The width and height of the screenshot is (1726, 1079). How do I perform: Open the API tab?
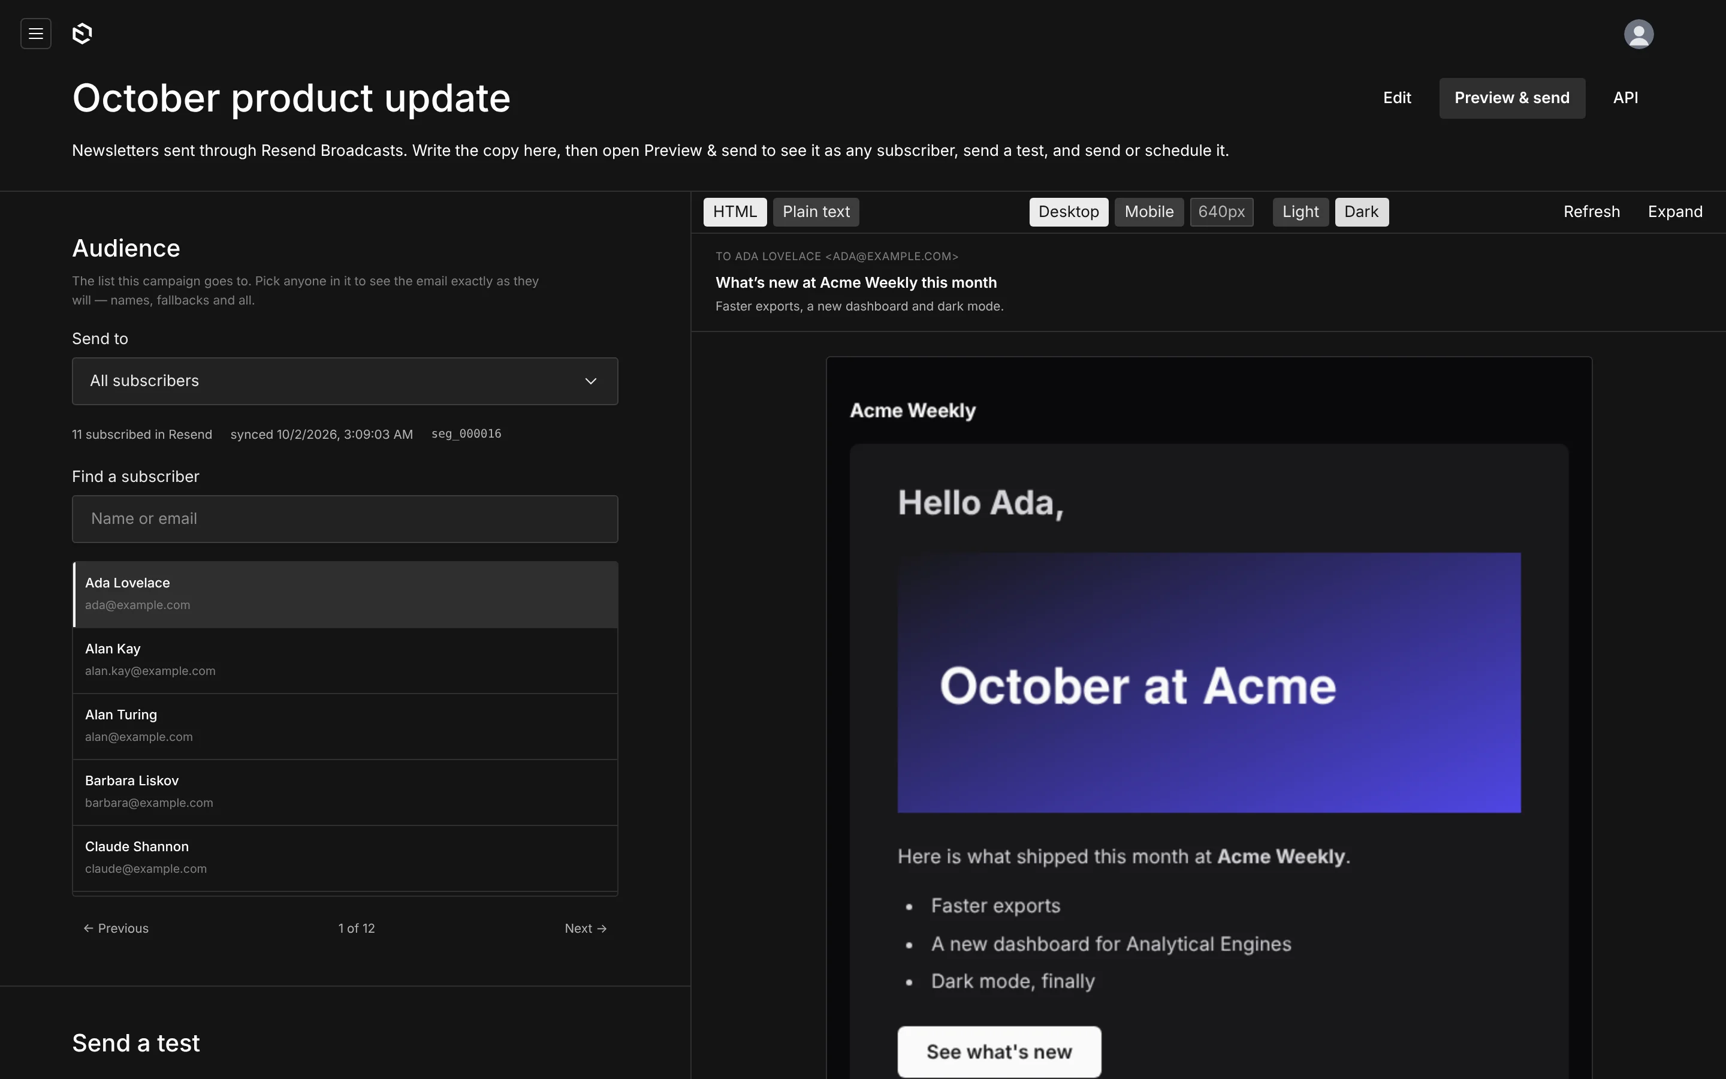pos(1625,98)
